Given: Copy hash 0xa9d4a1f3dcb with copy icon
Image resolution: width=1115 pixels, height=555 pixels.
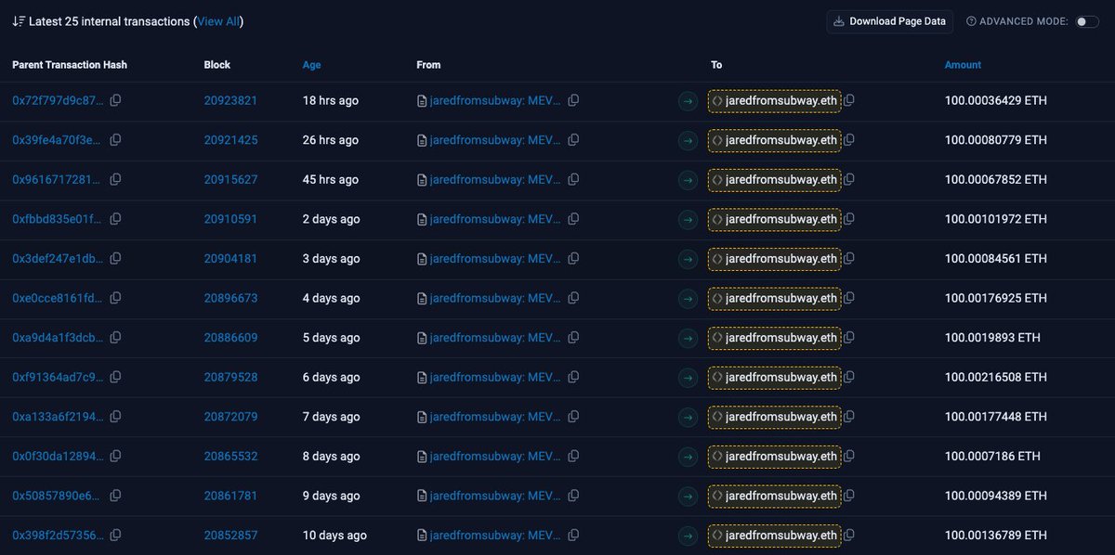Looking at the screenshot, I should coord(115,338).
